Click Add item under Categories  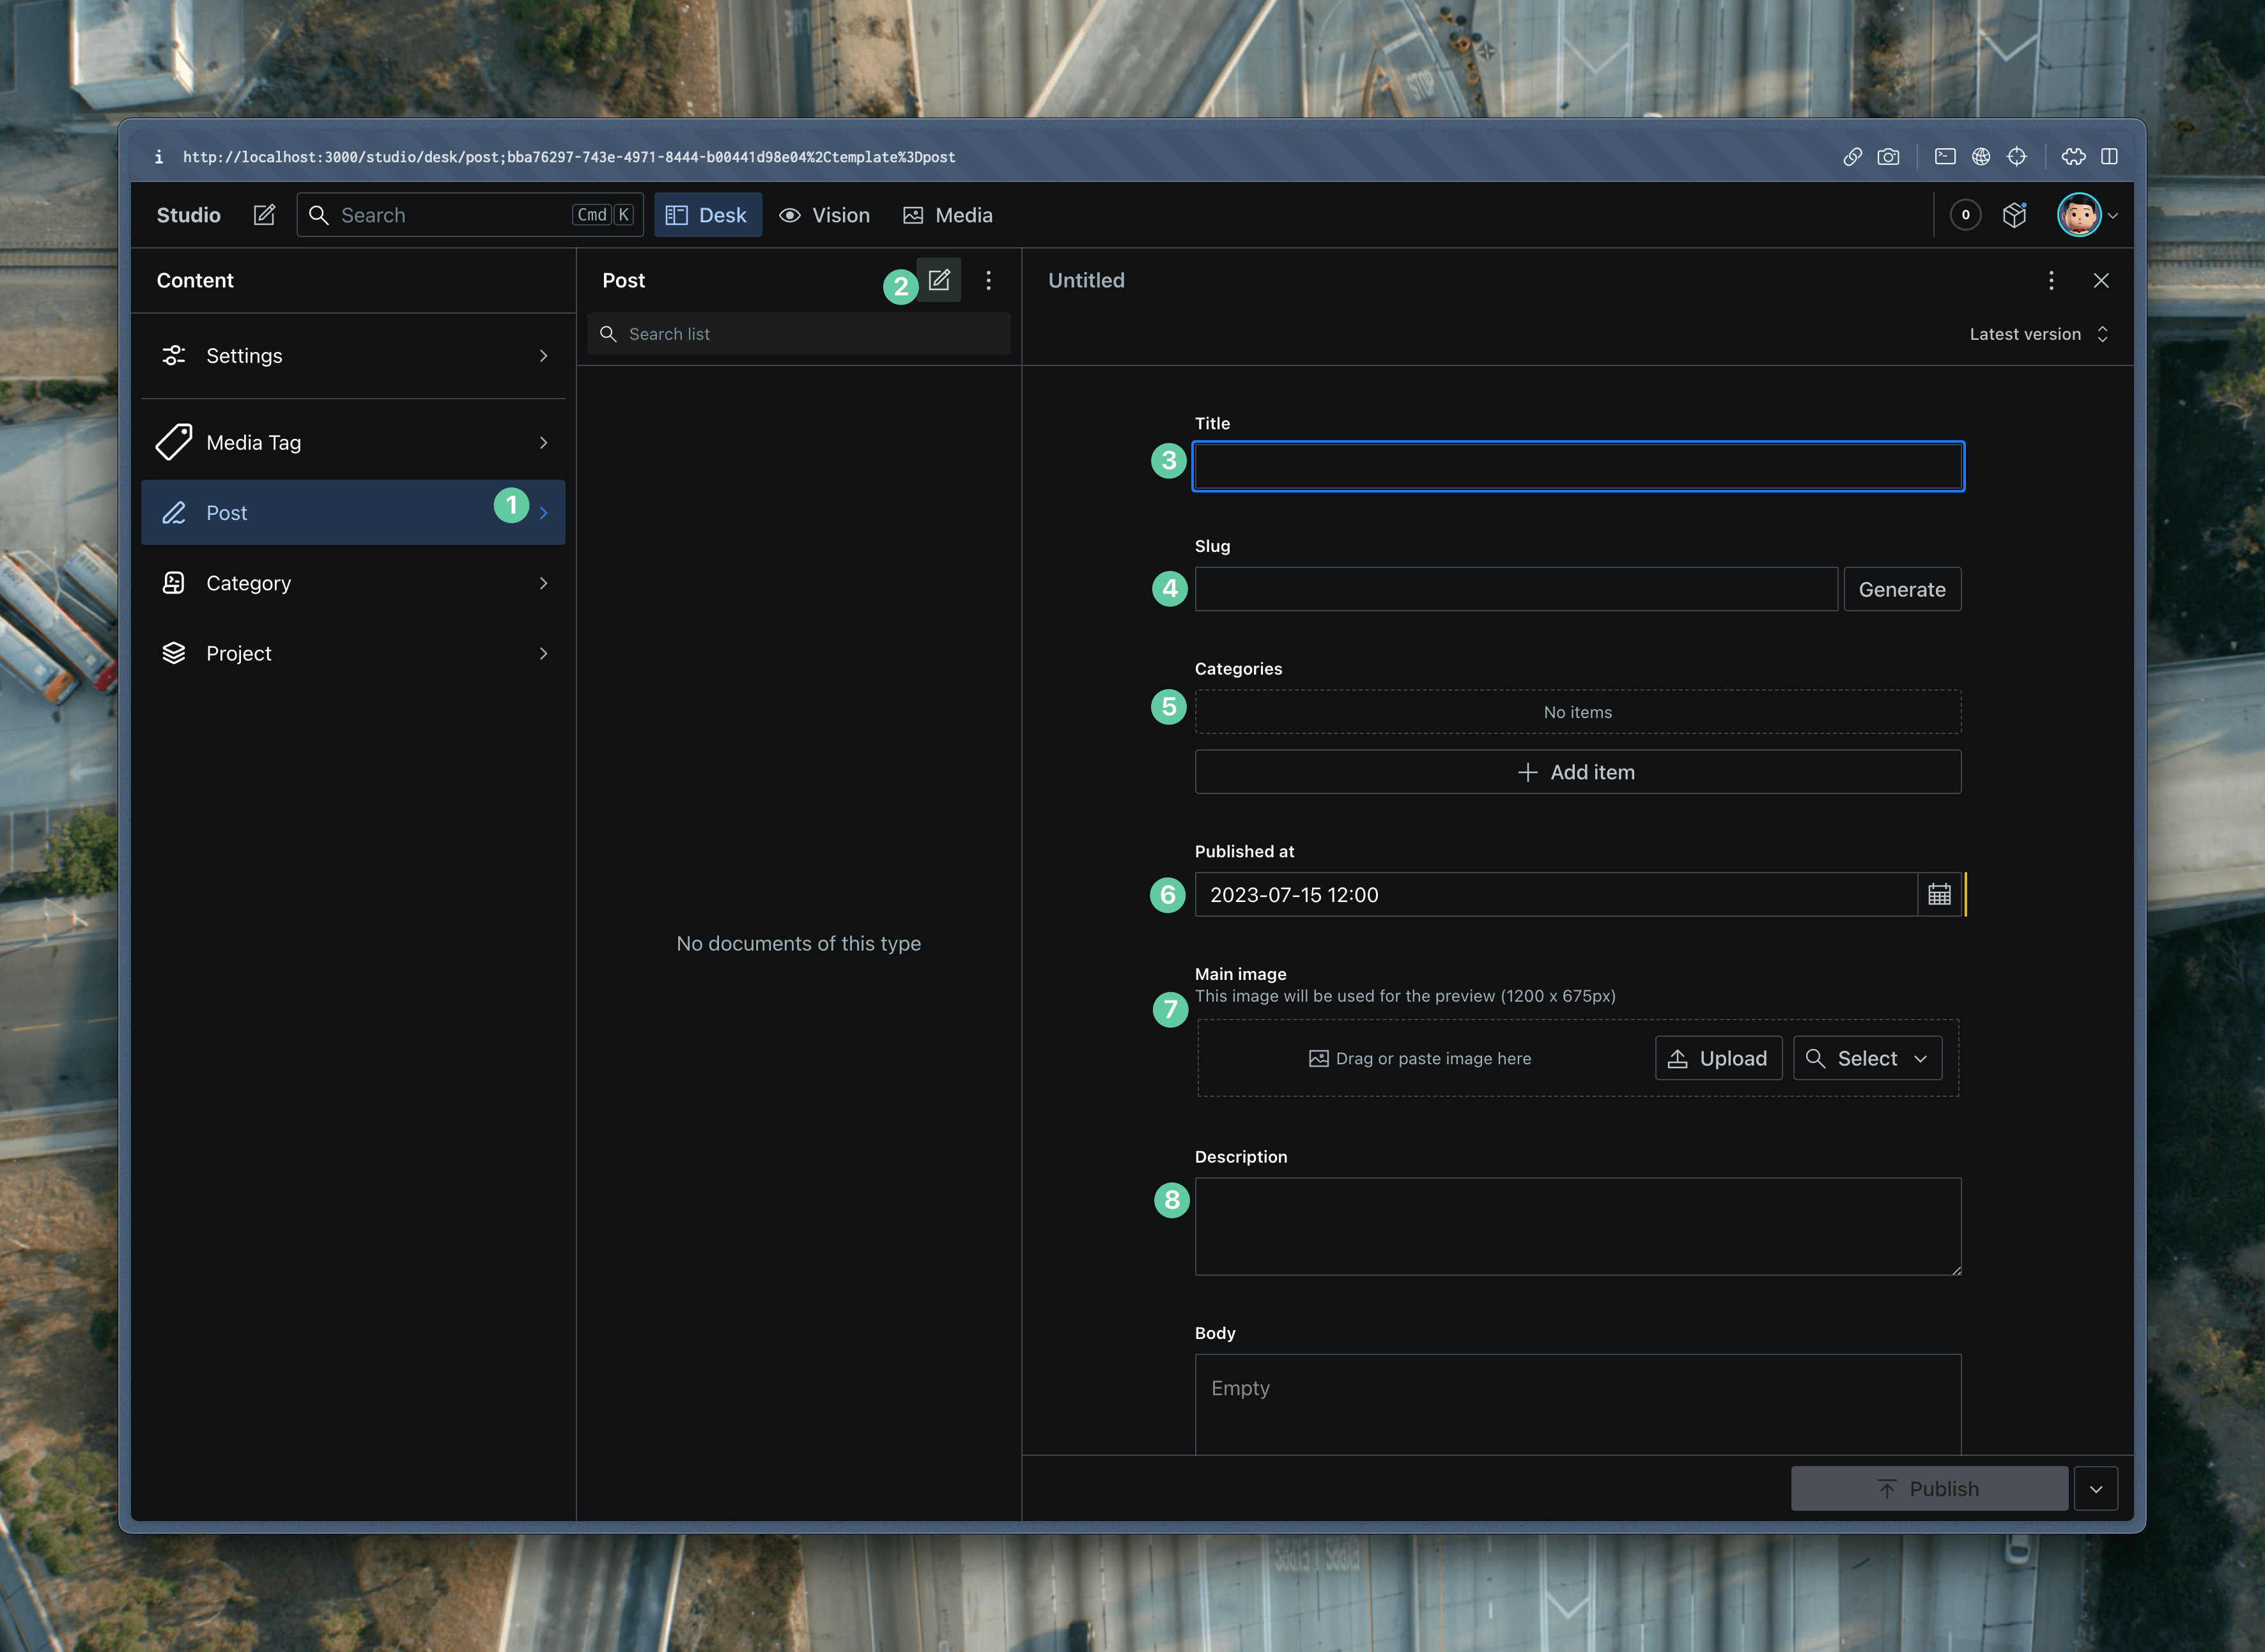pos(1577,772)
